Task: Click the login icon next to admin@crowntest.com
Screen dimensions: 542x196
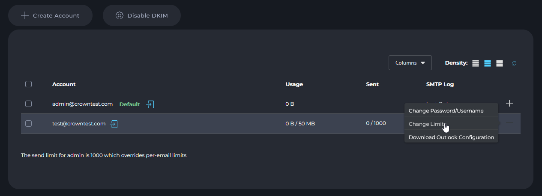Action: [150, 104]
